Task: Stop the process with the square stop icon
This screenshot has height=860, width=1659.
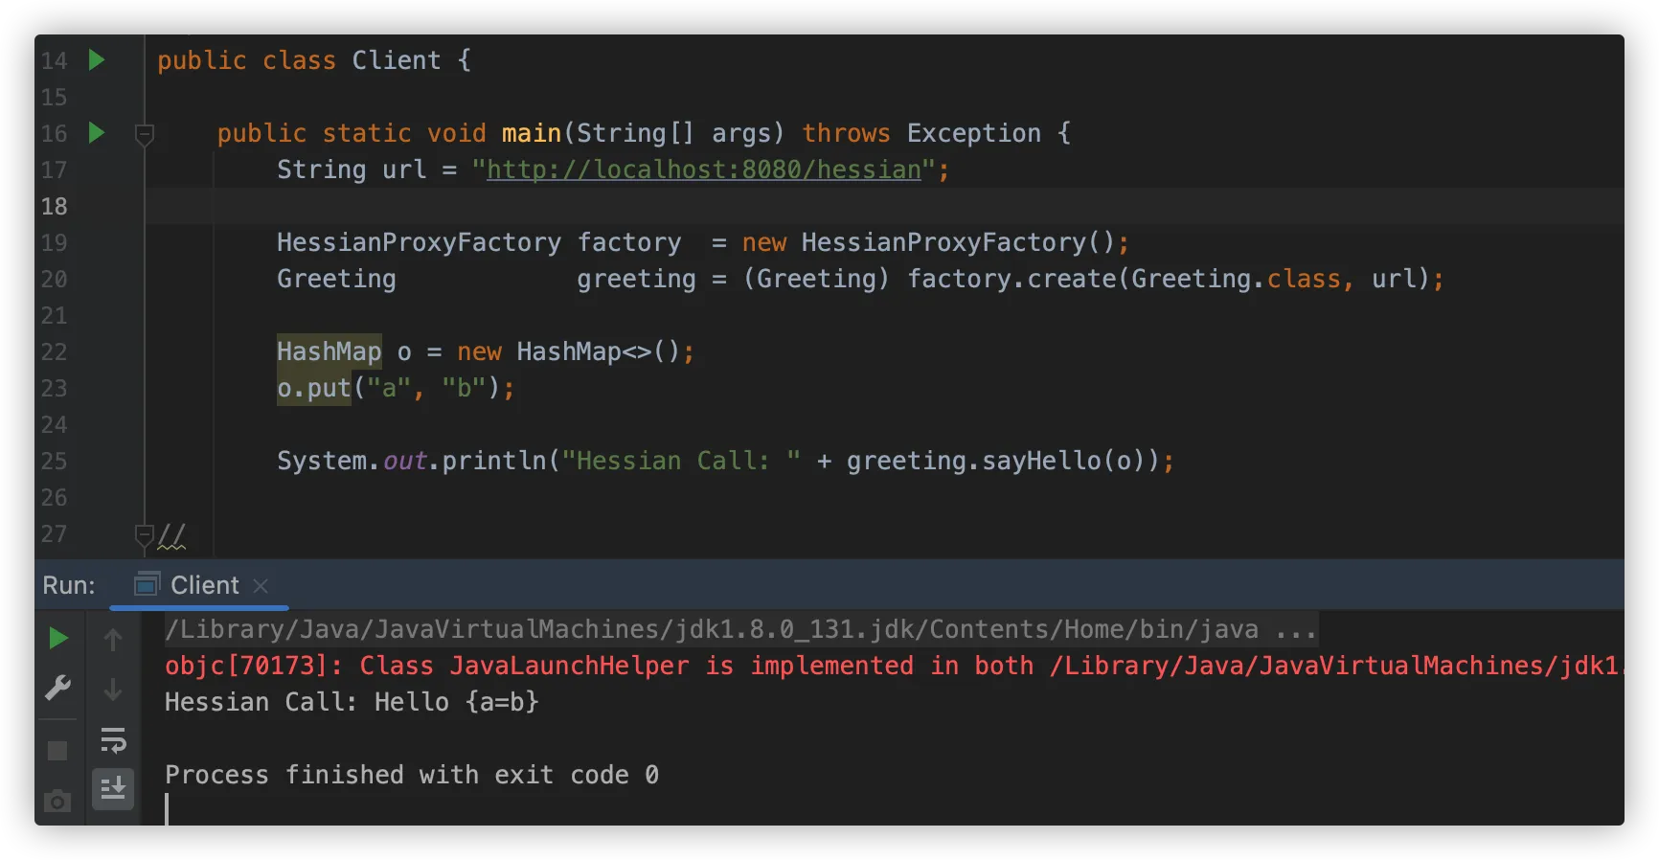Action: [57, 751]
